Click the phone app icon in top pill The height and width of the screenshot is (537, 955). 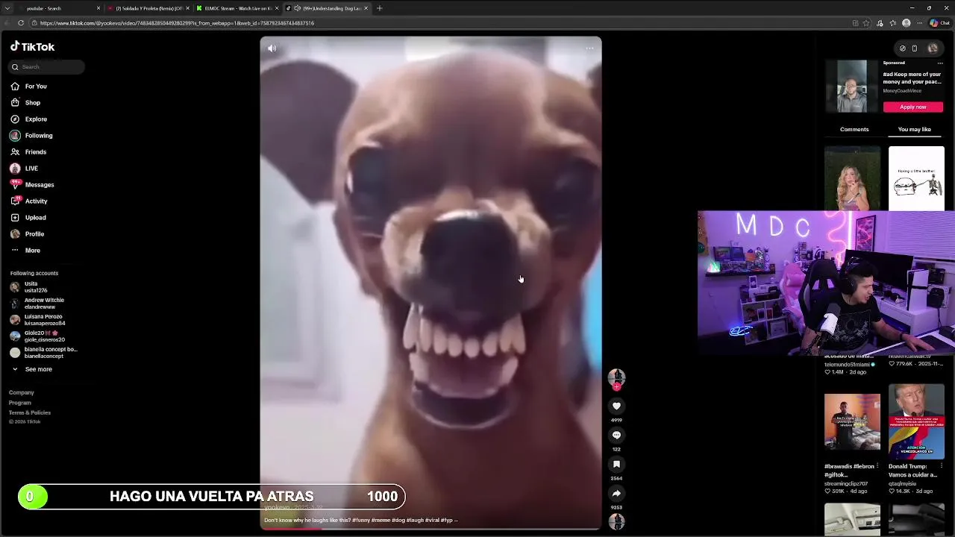[915, 48]
